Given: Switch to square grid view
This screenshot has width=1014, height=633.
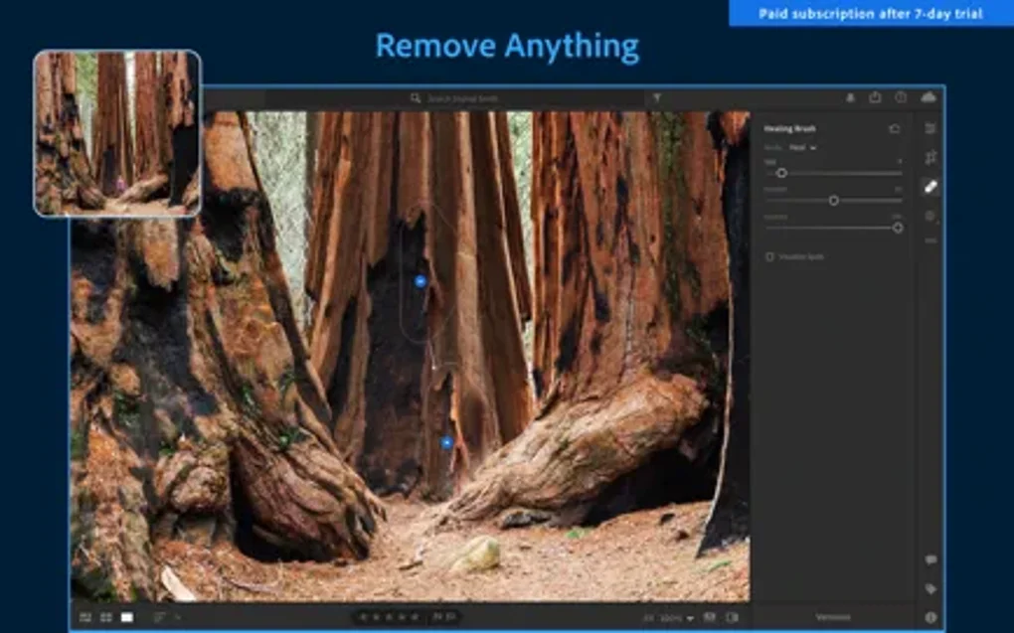Looking at the screenshot, I should point(105,617).
